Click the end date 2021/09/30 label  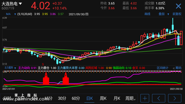[176, 89]
